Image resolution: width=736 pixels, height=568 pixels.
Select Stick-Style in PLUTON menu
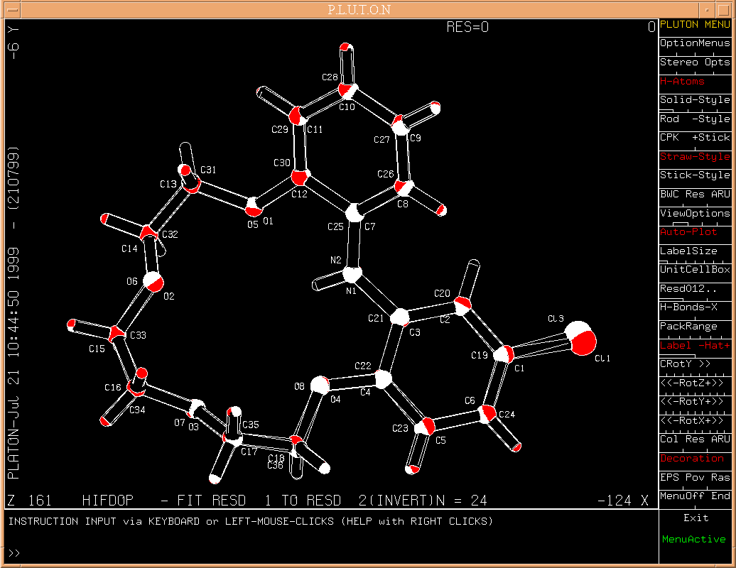[694, 175]
